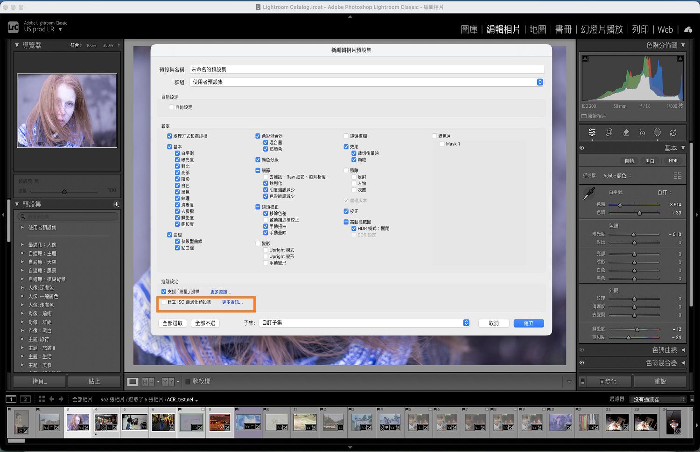
Task: Select main window display button 1
Action: tap(11, 399)
